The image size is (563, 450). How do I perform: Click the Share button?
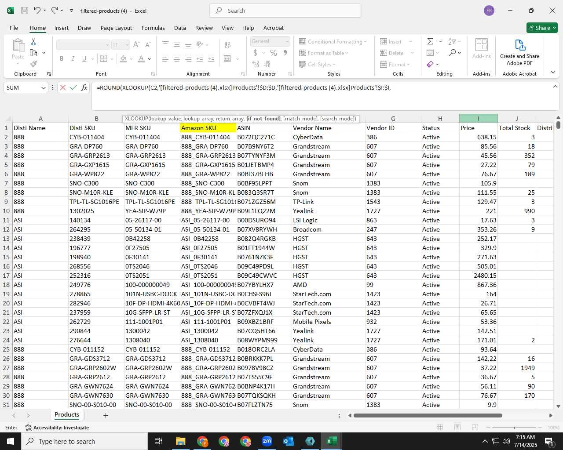pos(542,28)
